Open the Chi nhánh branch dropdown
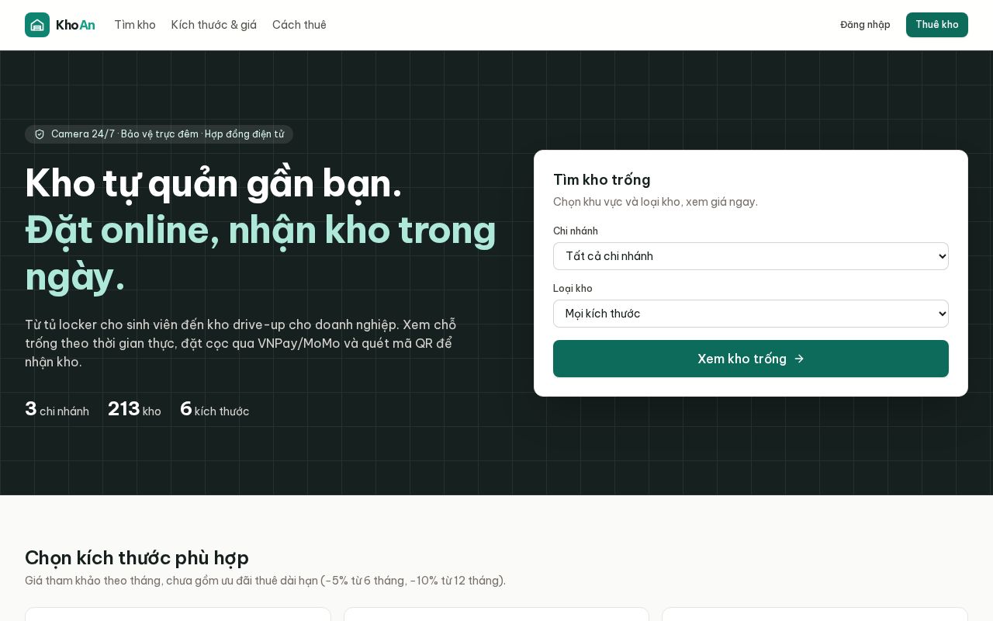The height and width of the screenshot is (621, 993). point(750,256)
